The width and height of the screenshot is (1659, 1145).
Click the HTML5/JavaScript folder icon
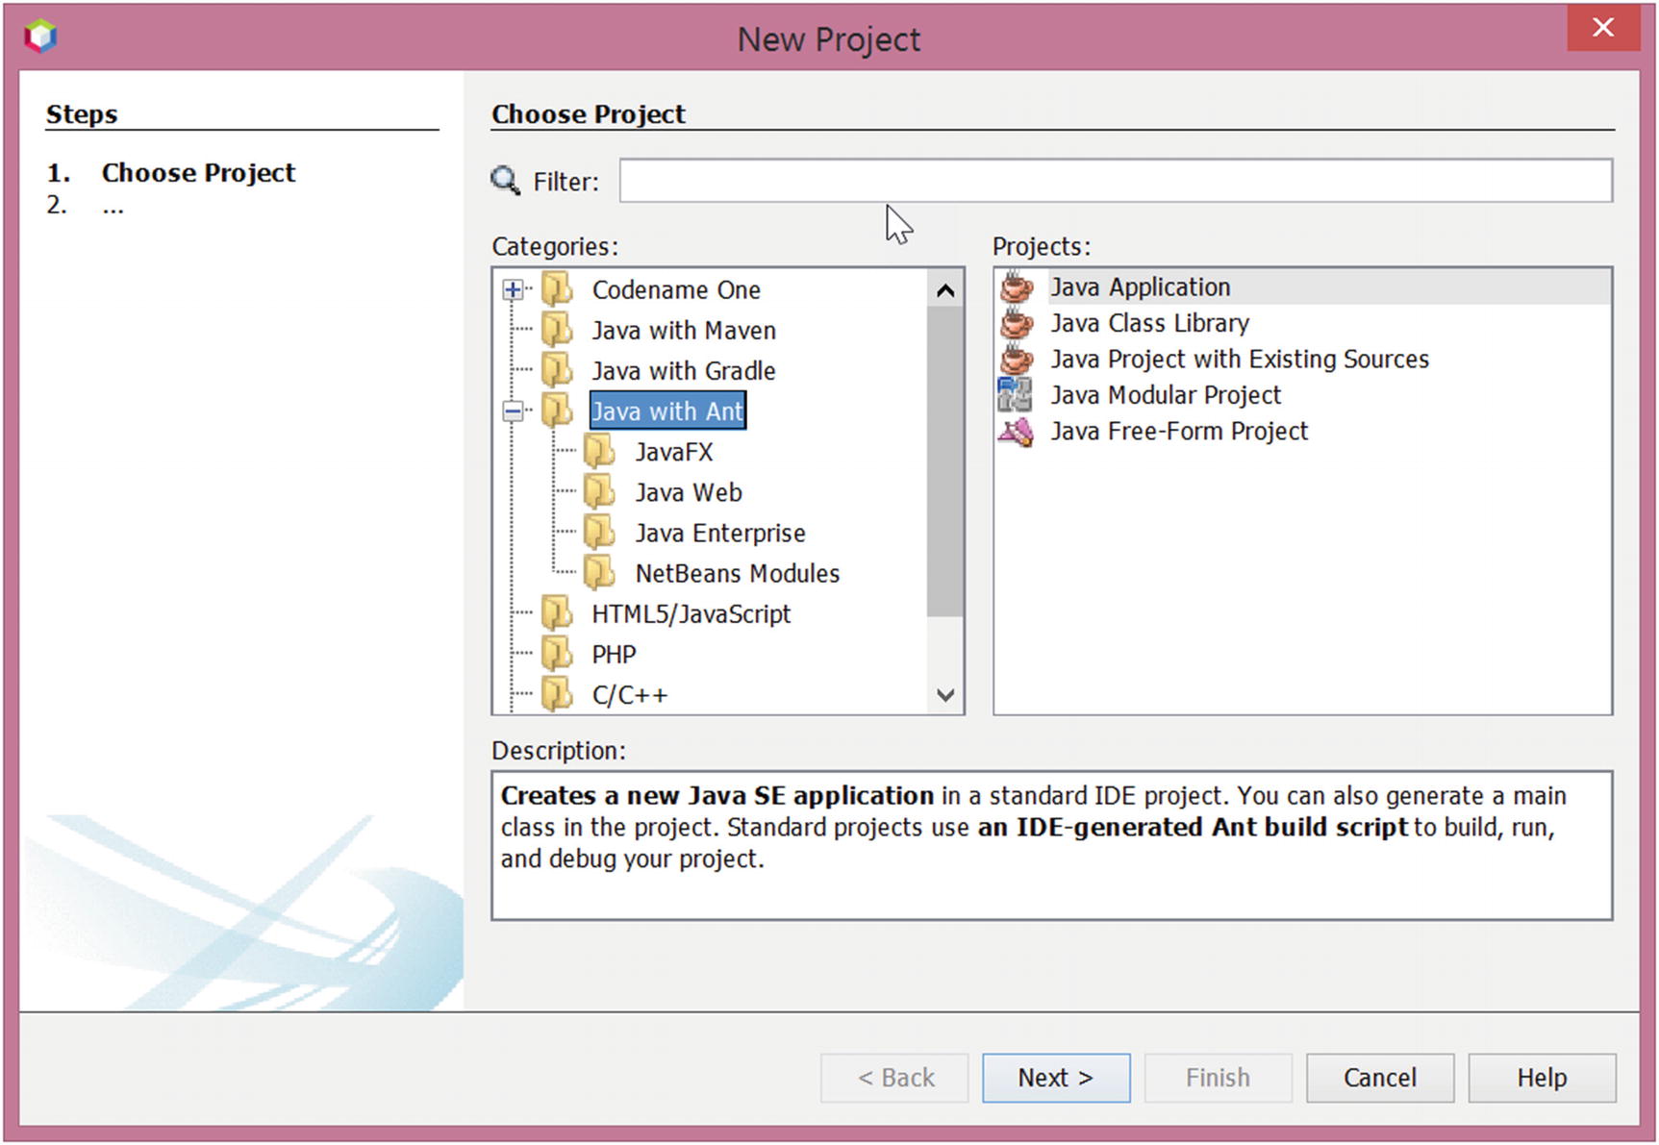coord(557,612)
